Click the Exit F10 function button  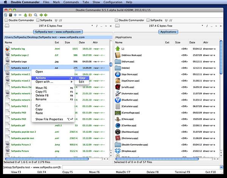[x=210, y=172]
